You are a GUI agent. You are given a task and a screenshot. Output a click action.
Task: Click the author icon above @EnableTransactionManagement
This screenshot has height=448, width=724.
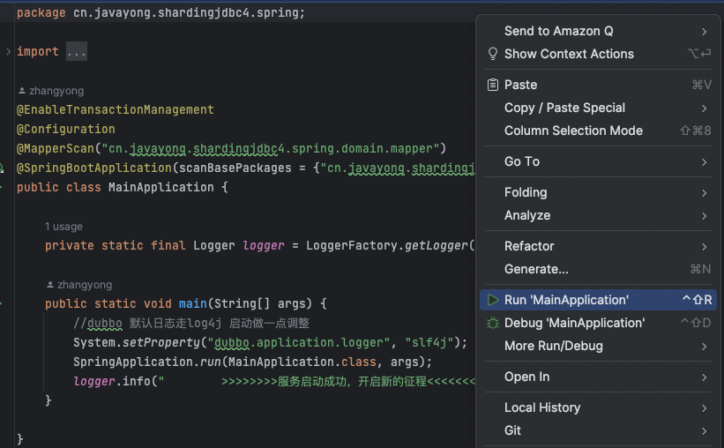point(22,91)
